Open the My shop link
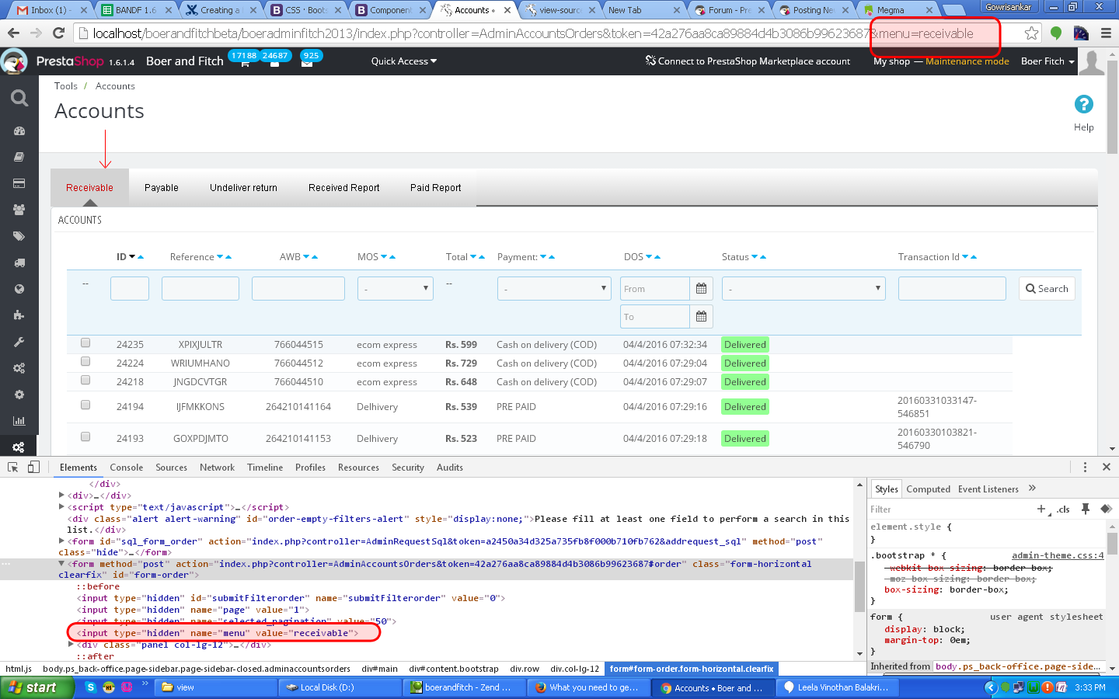The height and width of the screenshot is (699, 1119). [x=891, y=61]
